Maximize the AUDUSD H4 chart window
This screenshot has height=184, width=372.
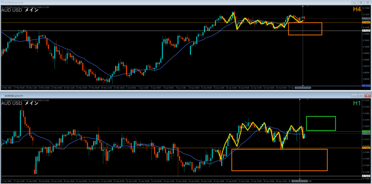361,3
